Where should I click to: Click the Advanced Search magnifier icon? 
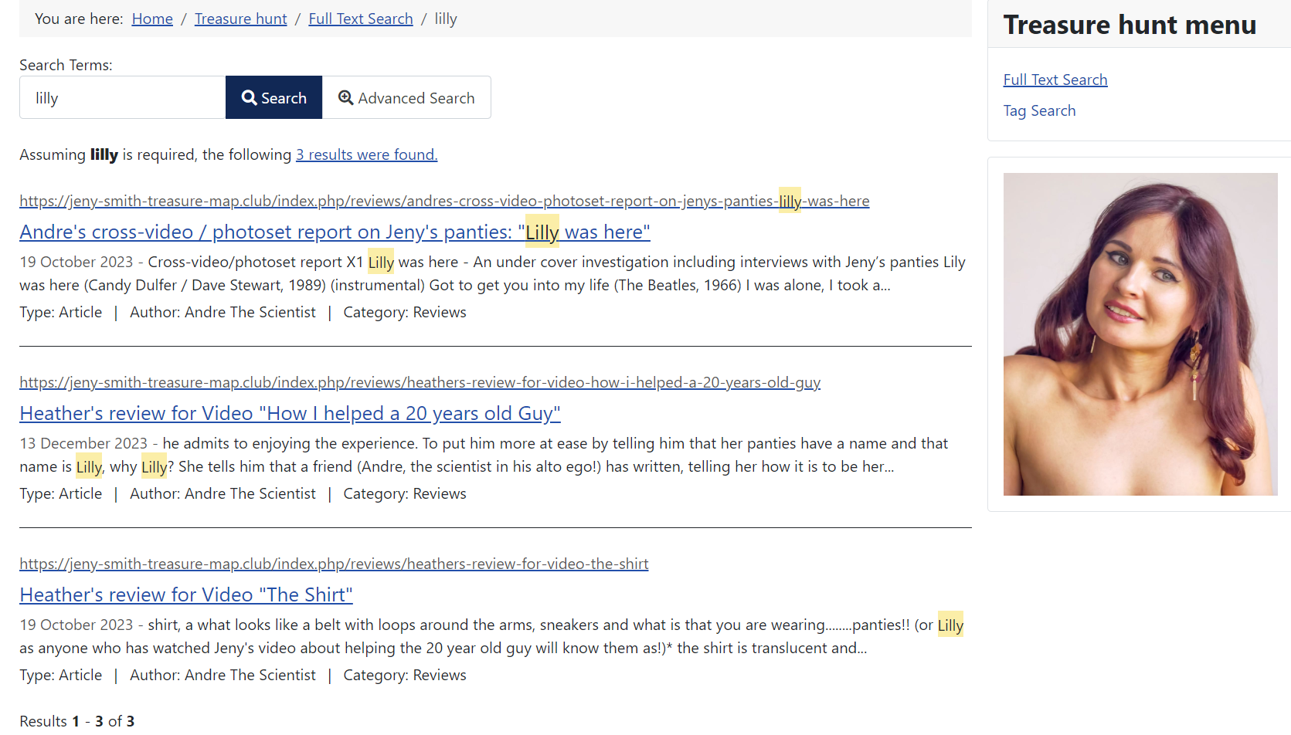click(345, 98)
